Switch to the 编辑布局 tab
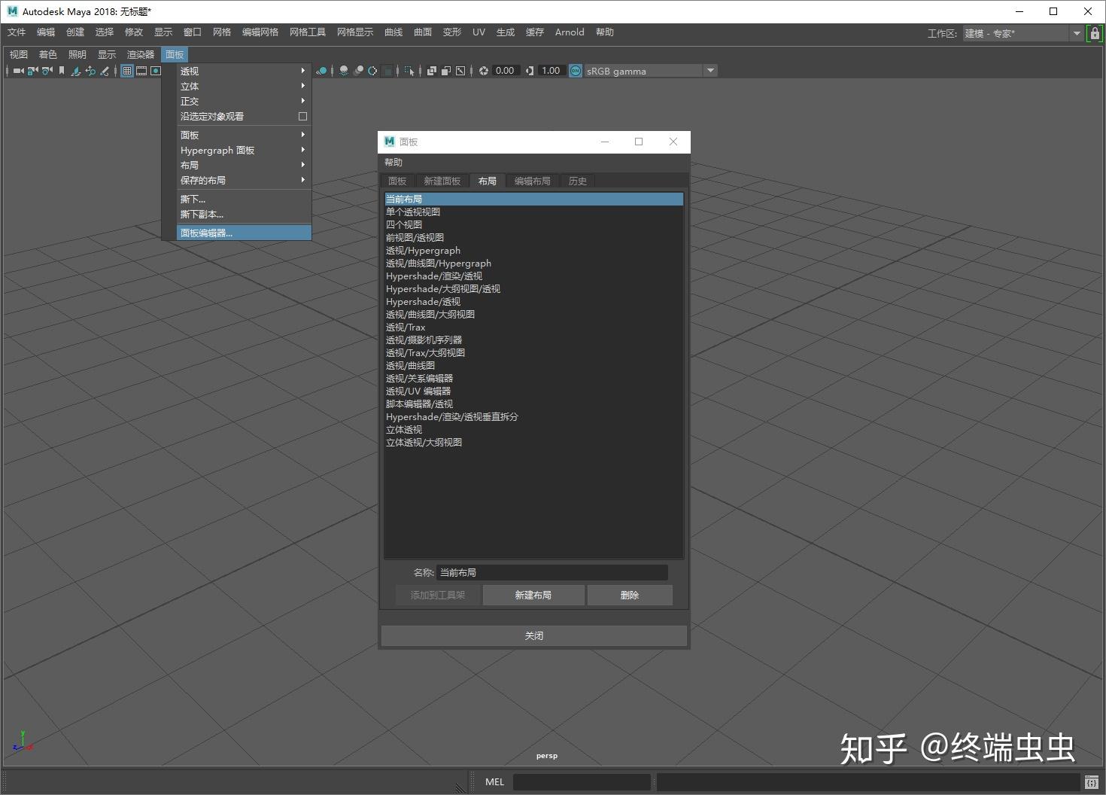The width and height of the screenshot is (1106, 795). pyautogui.click(x=532, y=181)
